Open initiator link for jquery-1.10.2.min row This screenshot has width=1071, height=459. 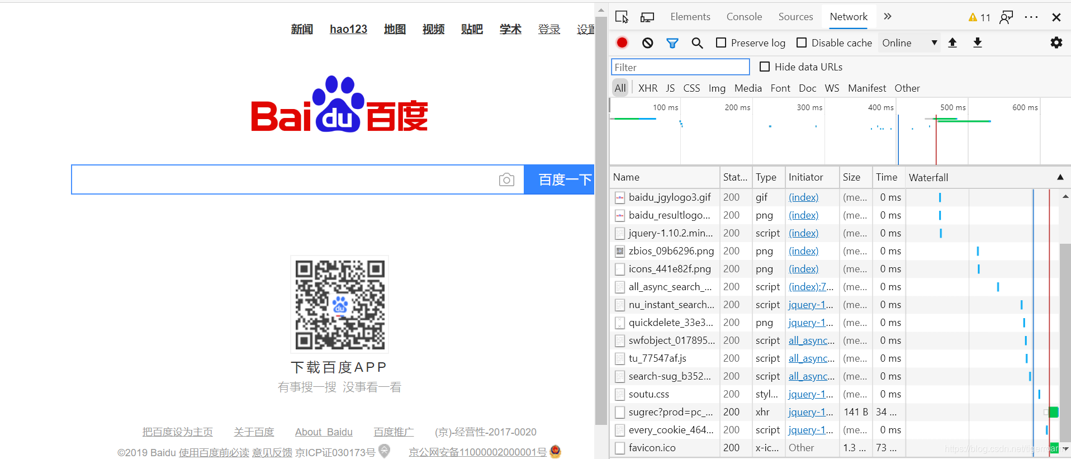(x=803, y=233)
